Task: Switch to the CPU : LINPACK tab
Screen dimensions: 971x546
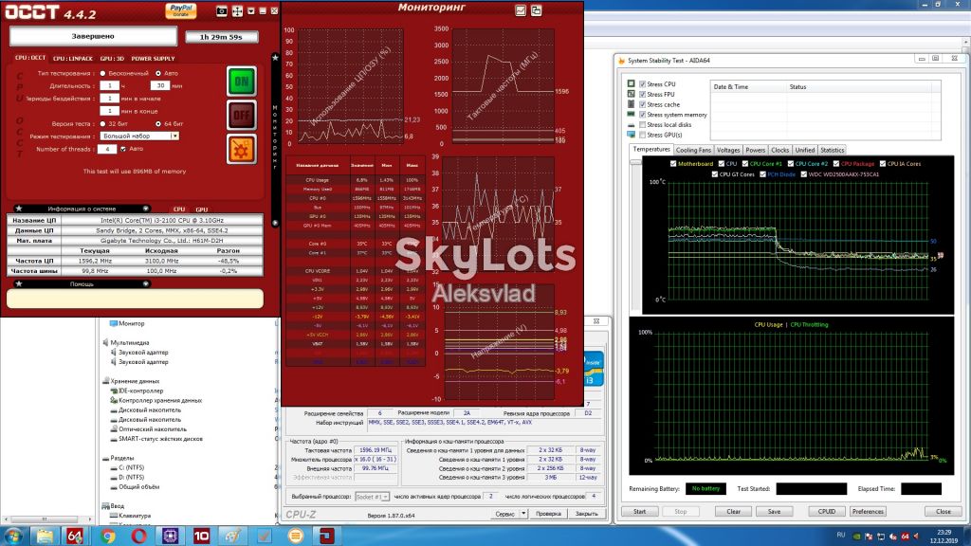Action: [72, 58]
